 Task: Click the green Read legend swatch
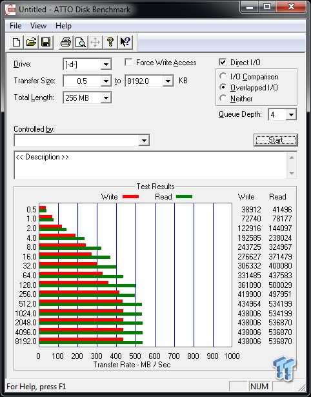(184, 196)
